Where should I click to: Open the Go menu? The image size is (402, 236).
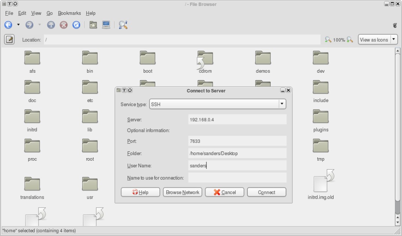[x=49, y=13]
